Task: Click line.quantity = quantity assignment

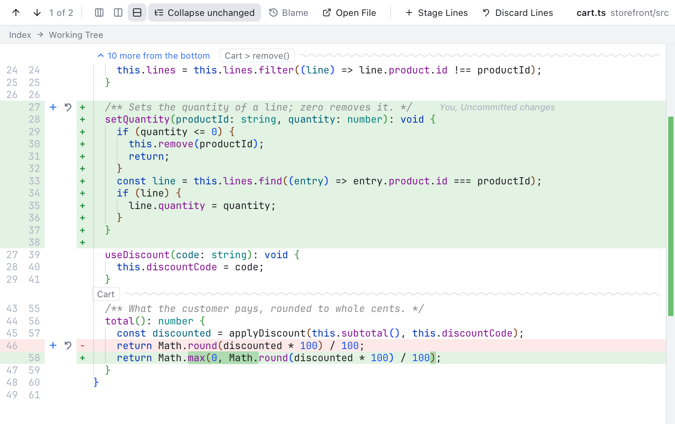Action: tap(202, 206)
